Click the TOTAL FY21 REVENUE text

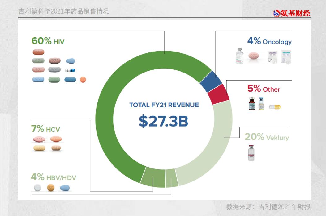click(164, 105)
